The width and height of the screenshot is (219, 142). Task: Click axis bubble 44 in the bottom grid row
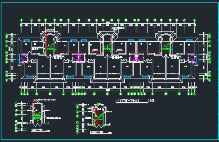coord(195,94)
